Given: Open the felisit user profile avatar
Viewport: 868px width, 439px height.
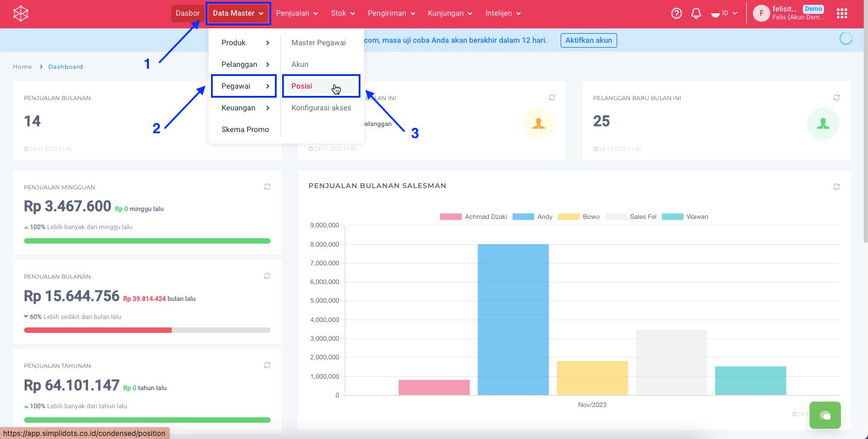Looking at the screenshot, I should (761, 13).
